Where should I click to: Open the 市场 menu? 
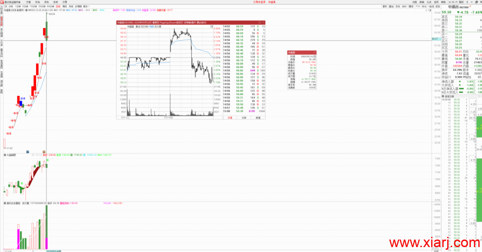[37, 2]
